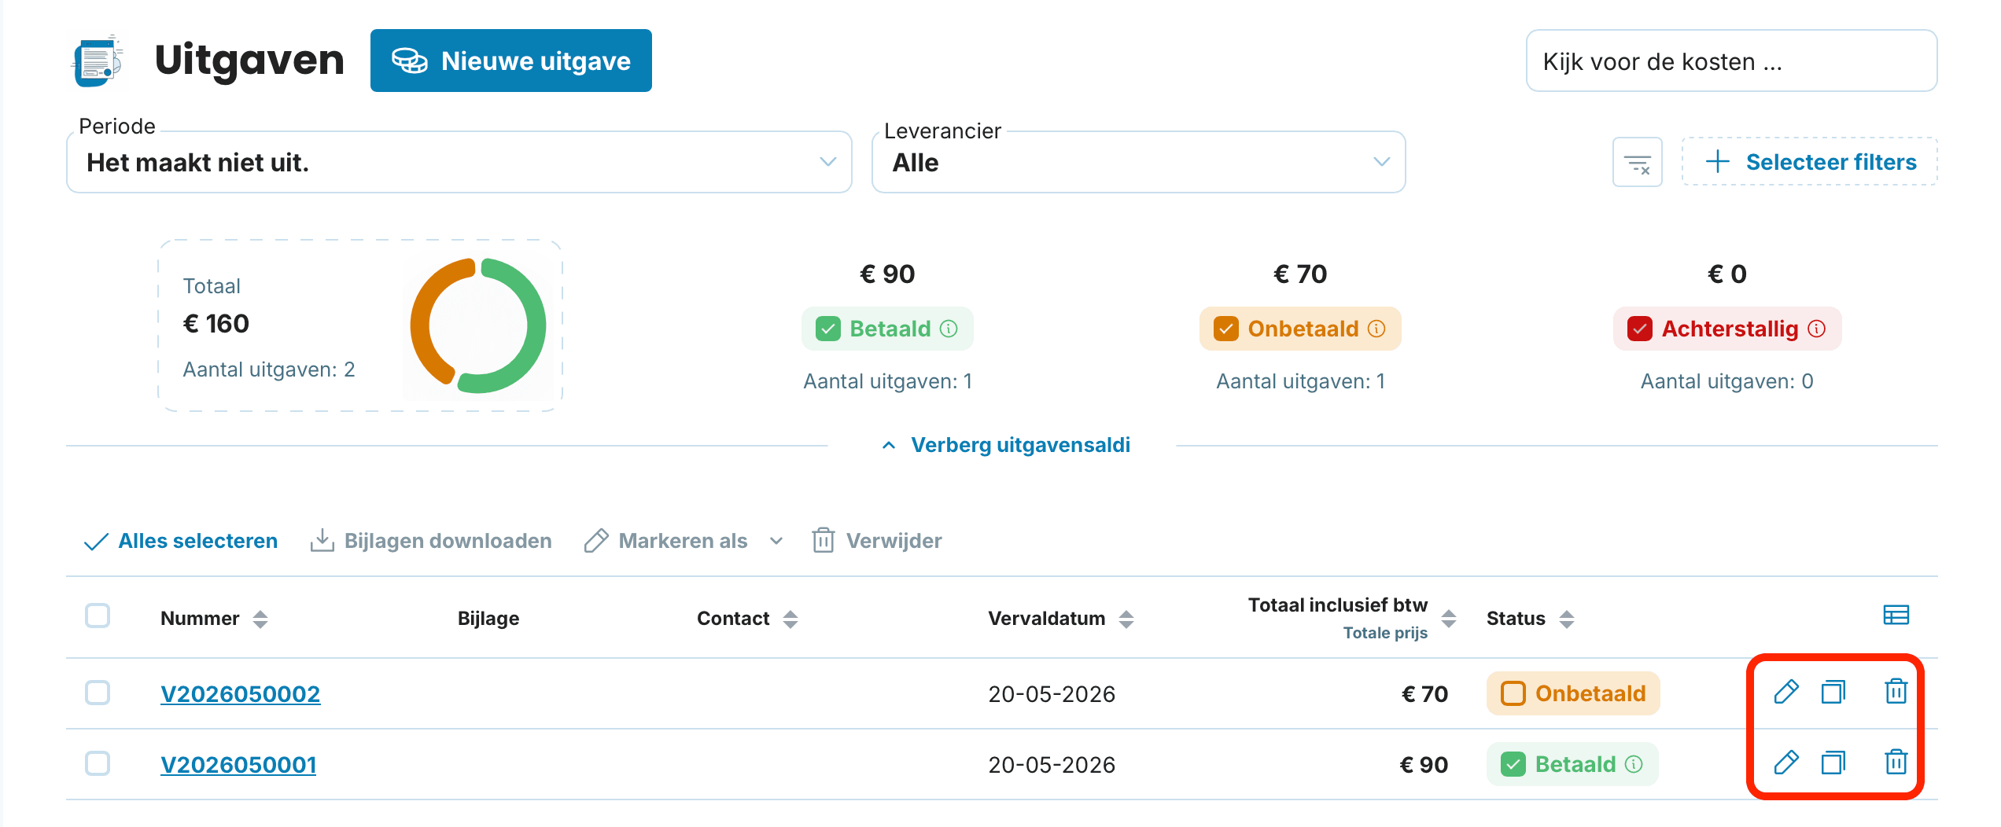Viewport: 2001px width, 827px height.
Task: Sort table by Nummer column arrows
Action: (x=260, y=619)
